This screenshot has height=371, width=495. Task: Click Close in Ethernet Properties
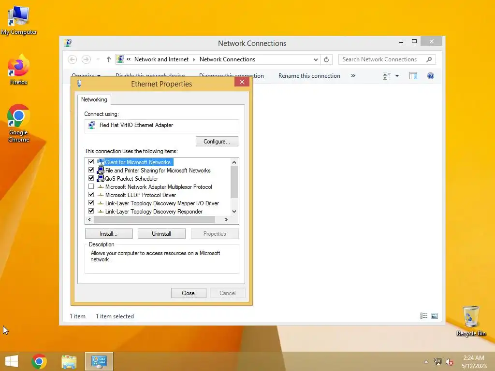coord(189,293)
